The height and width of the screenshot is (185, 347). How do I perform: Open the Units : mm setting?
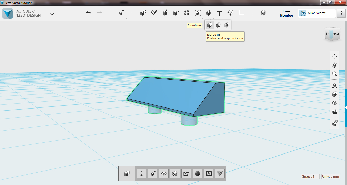[330, 176]
